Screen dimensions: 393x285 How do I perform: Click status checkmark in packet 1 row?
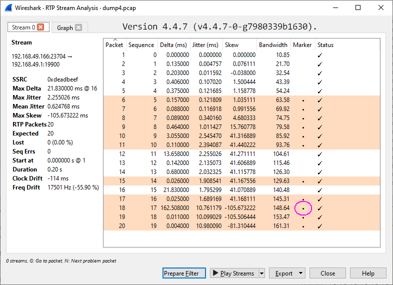tap(320, 55)
